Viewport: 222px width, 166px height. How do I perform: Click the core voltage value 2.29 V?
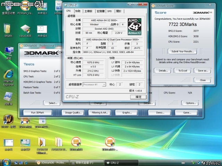119,33
